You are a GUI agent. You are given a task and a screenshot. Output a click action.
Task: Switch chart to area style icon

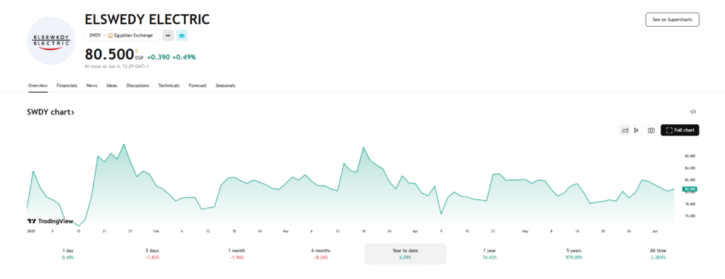click(625, 131)
